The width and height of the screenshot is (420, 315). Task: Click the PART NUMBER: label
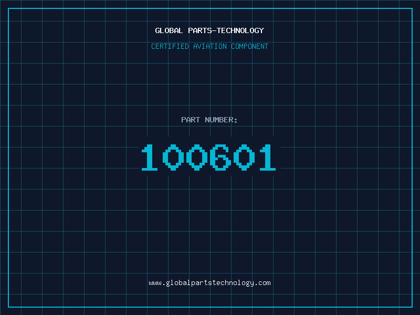click(x=209, y=120)
